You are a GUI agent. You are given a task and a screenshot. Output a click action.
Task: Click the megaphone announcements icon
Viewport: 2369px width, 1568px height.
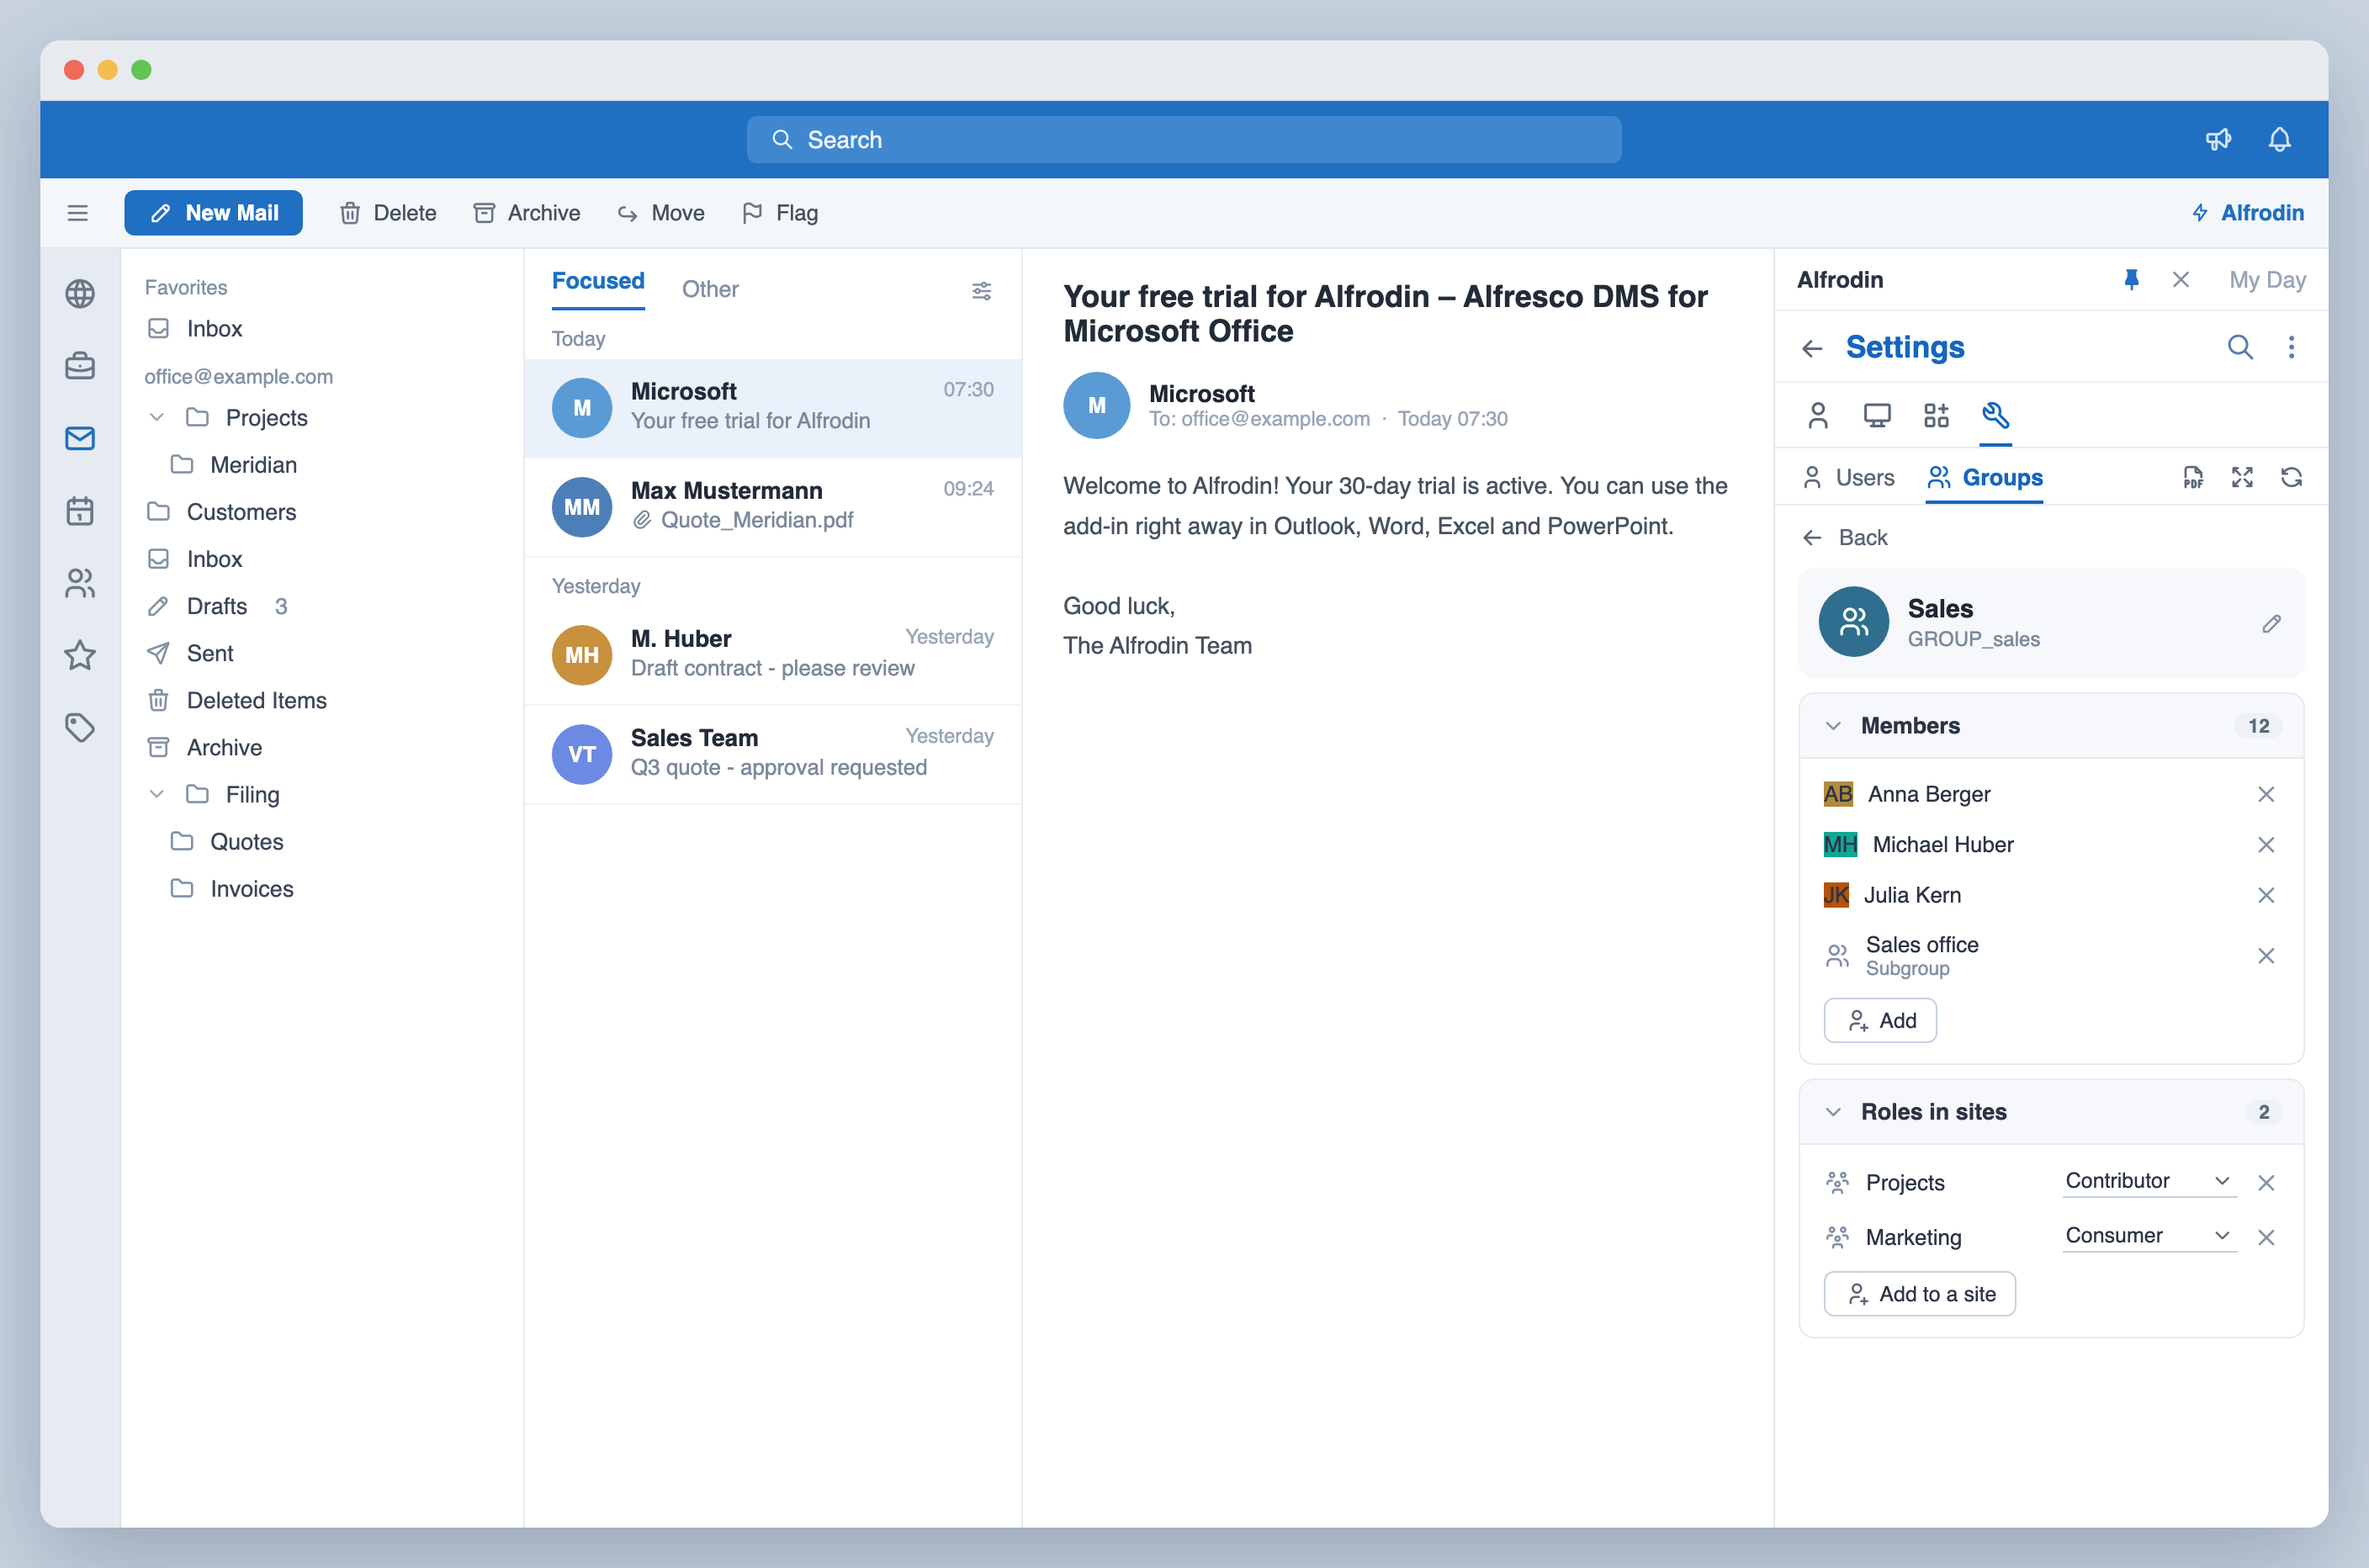[x=2218, y=139]
